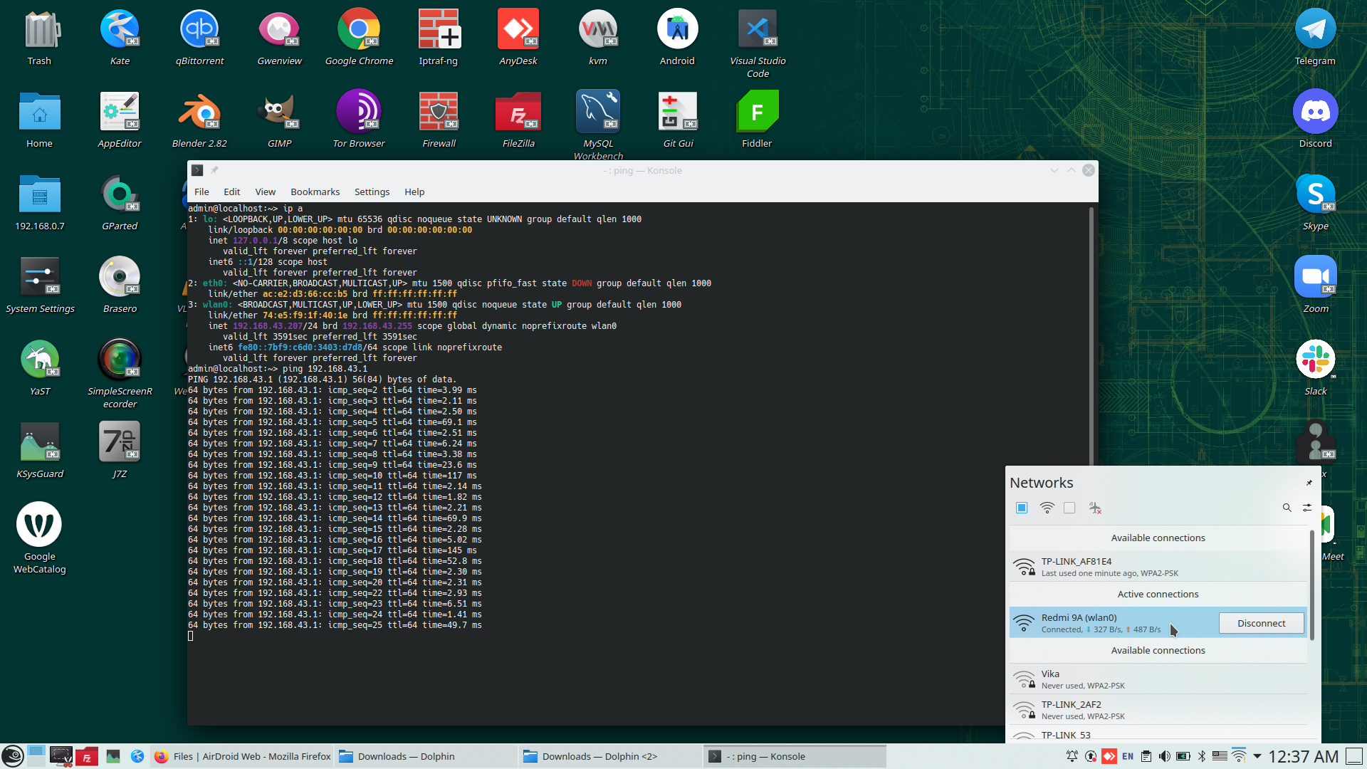Expand hidden system tray icons arrow
This screenshot has width=1367, height=769.
point(1257,756)
